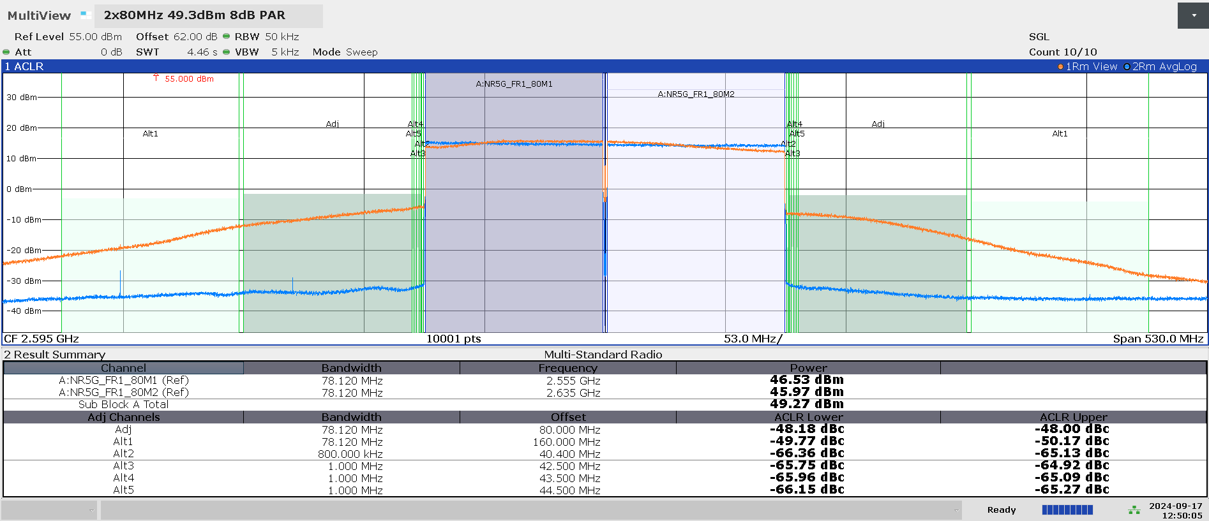The width and height of the screenshot is (1209, 521).
Task: Switch to the MultiView tab
Action: point(39,15)
